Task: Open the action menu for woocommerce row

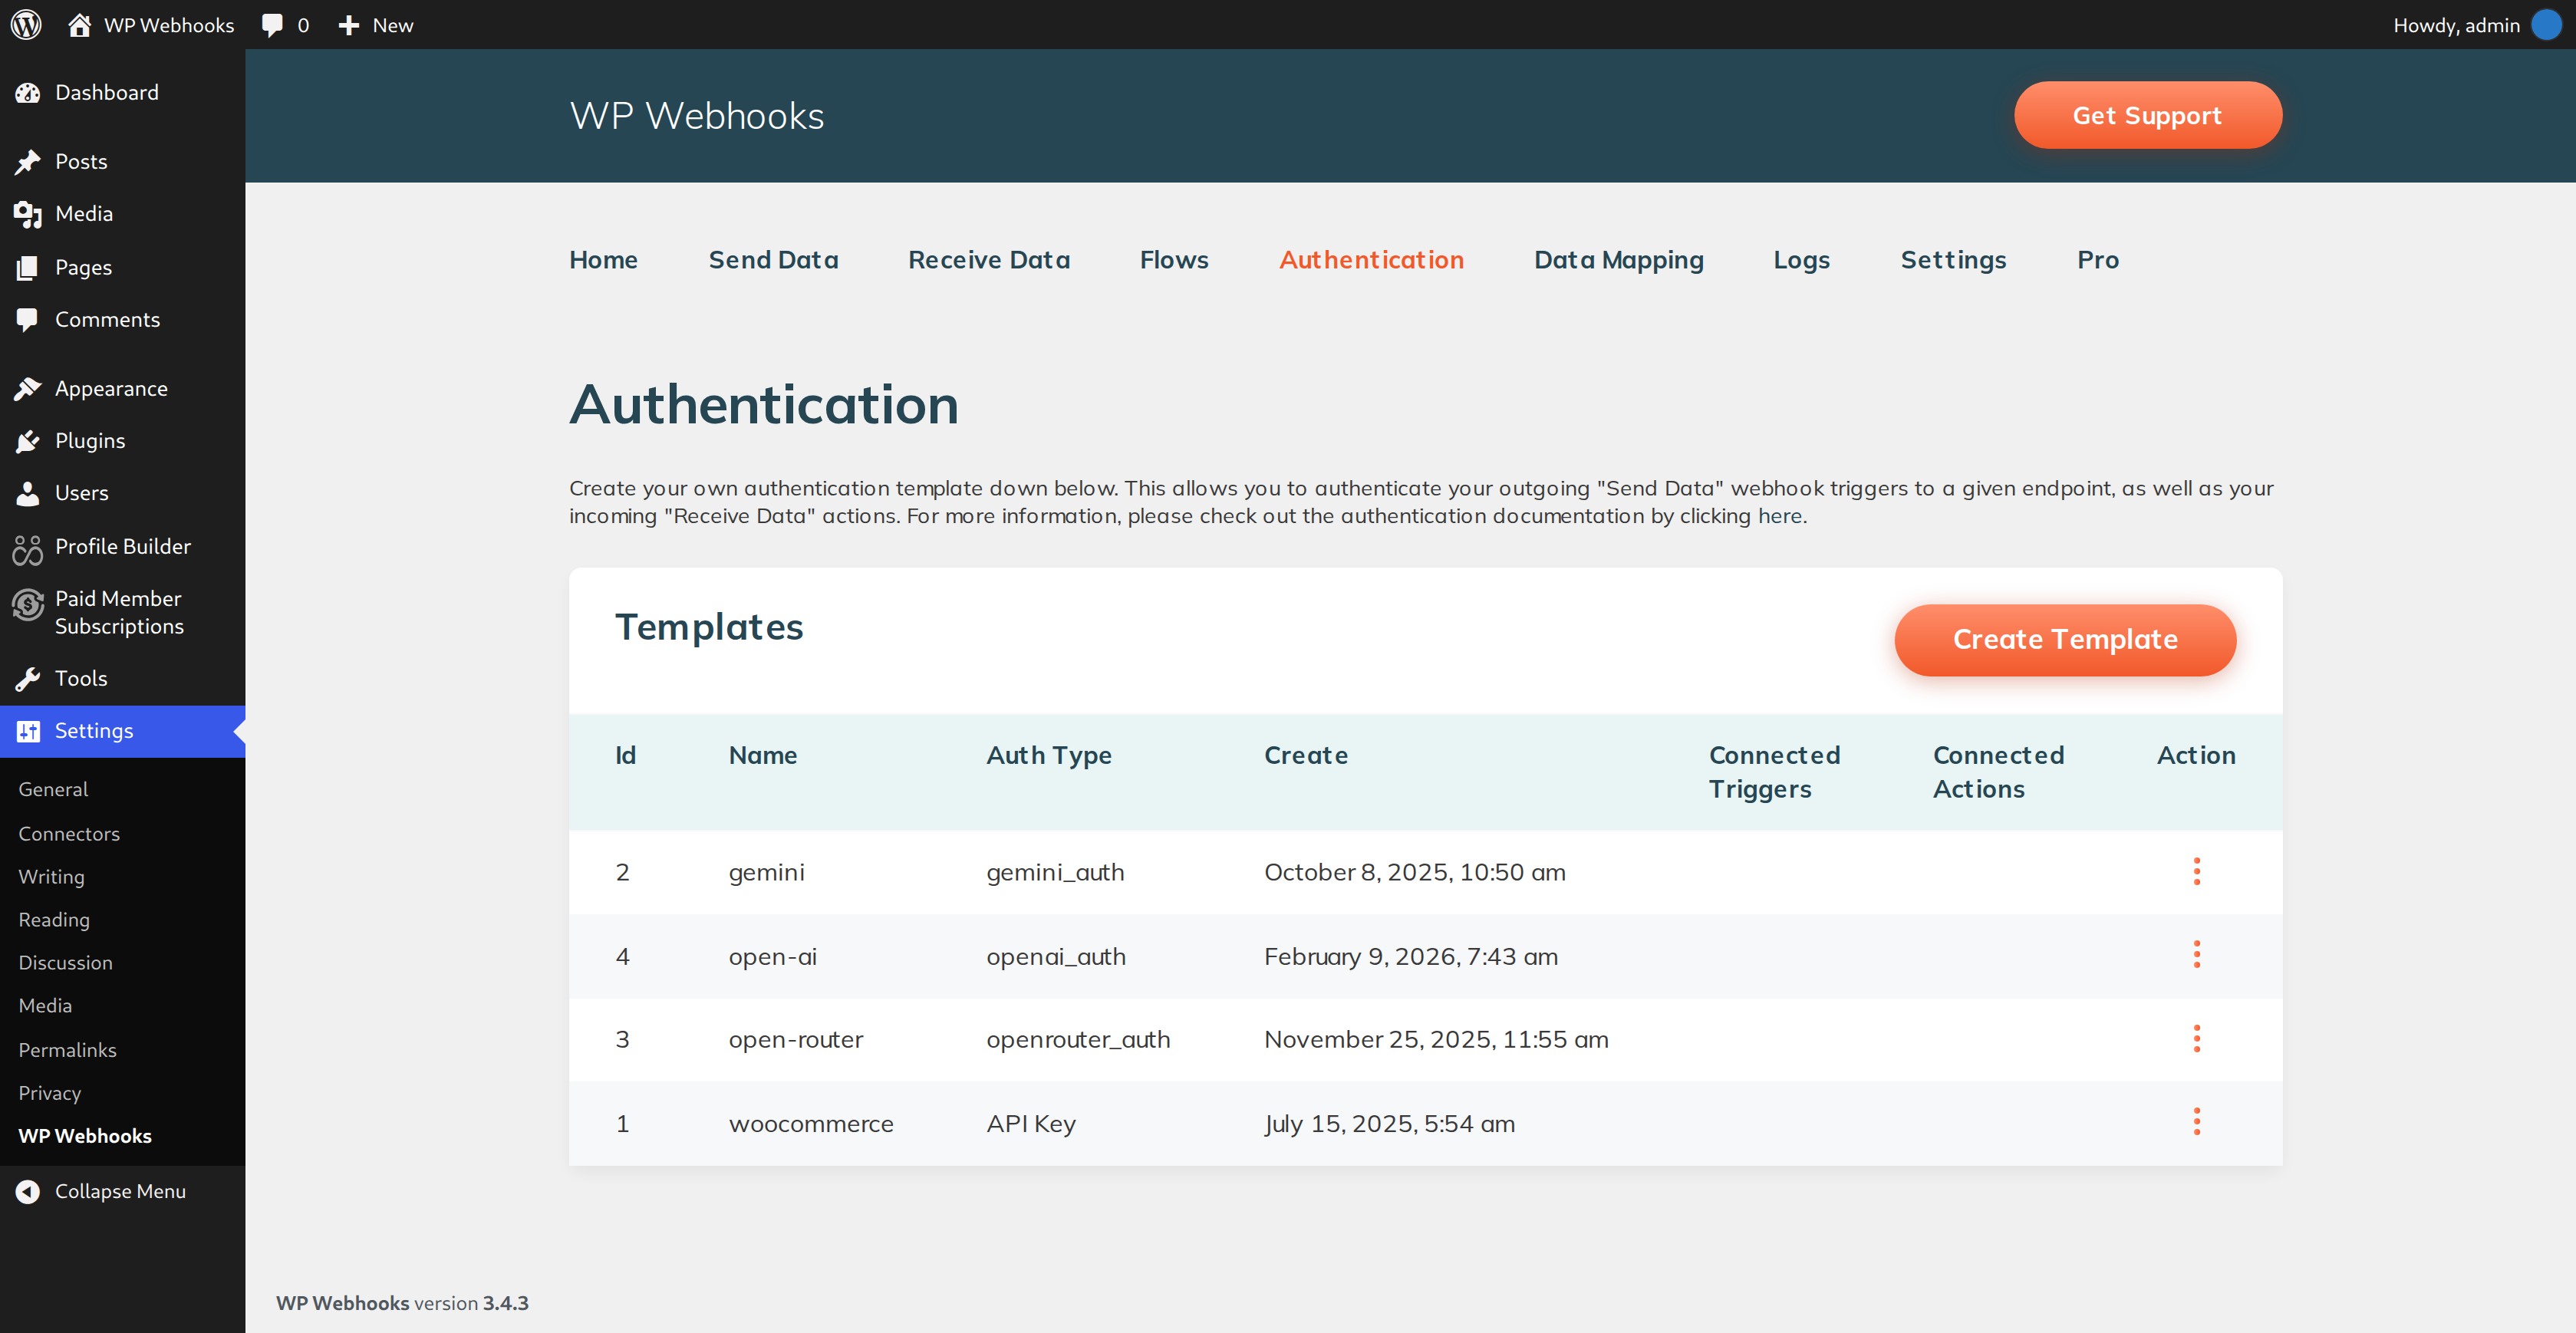Action: pyautogui.click(x=2196, y=1122)
